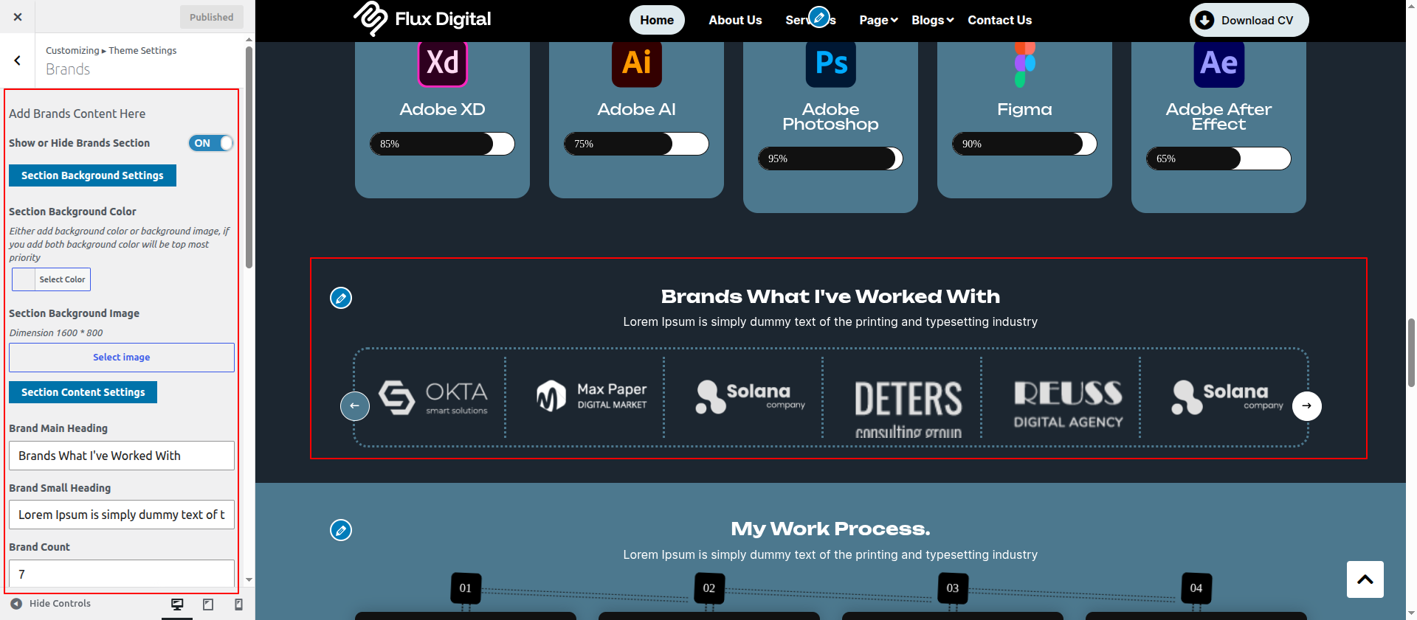The height and width of the screenshot is (620, 1417).
Task: Click the Adobe XD 85% progress bar
Action: (x=442, y=144)
